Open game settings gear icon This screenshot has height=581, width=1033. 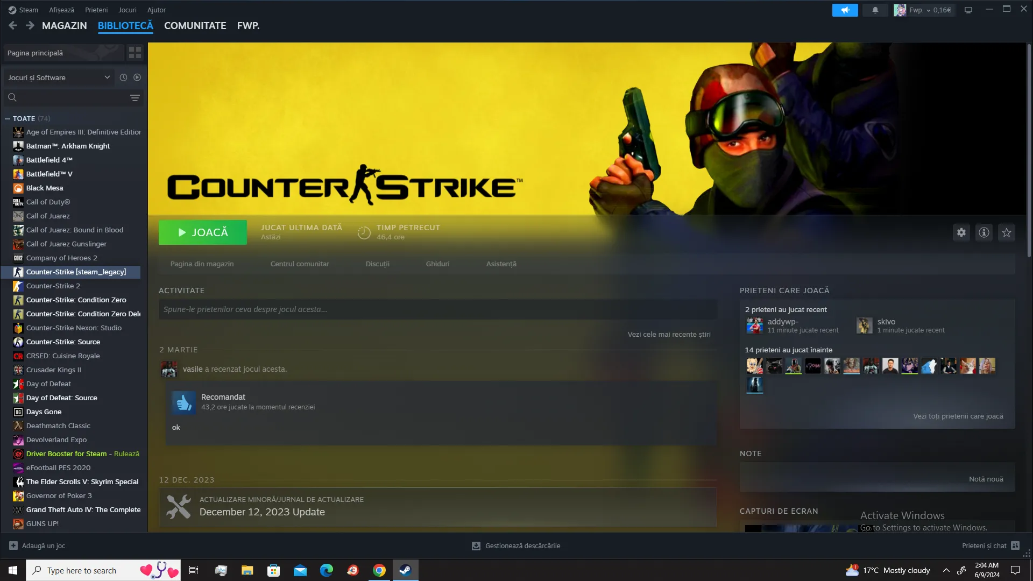961,232
